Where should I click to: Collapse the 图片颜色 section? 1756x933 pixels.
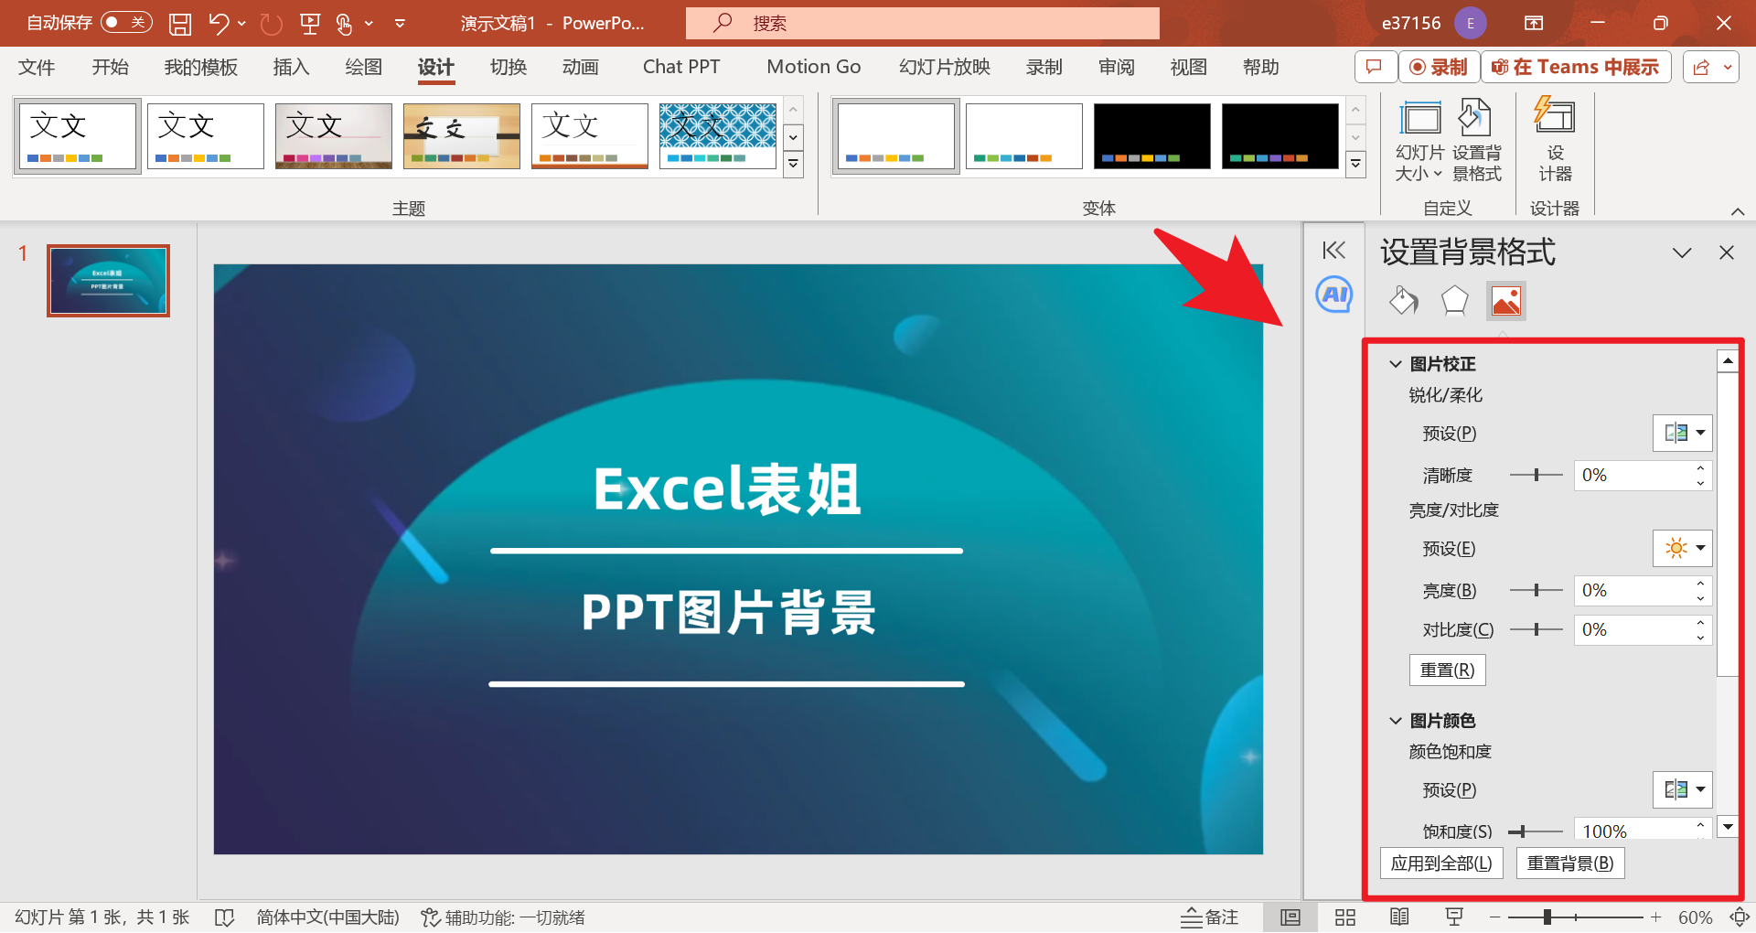(x=1396, y=721)
